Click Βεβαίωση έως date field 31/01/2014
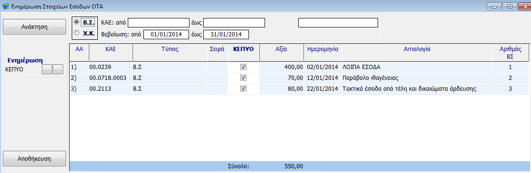 pos(226,35)
